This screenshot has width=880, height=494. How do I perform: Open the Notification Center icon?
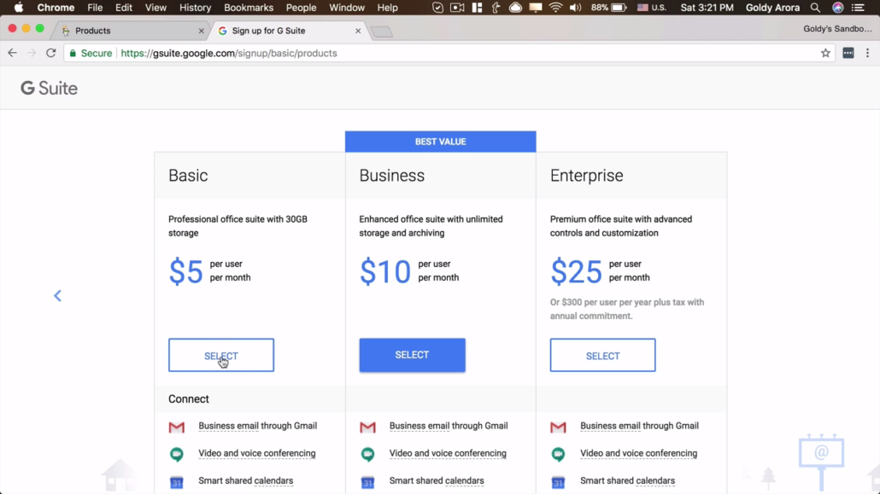pos(858,8)
